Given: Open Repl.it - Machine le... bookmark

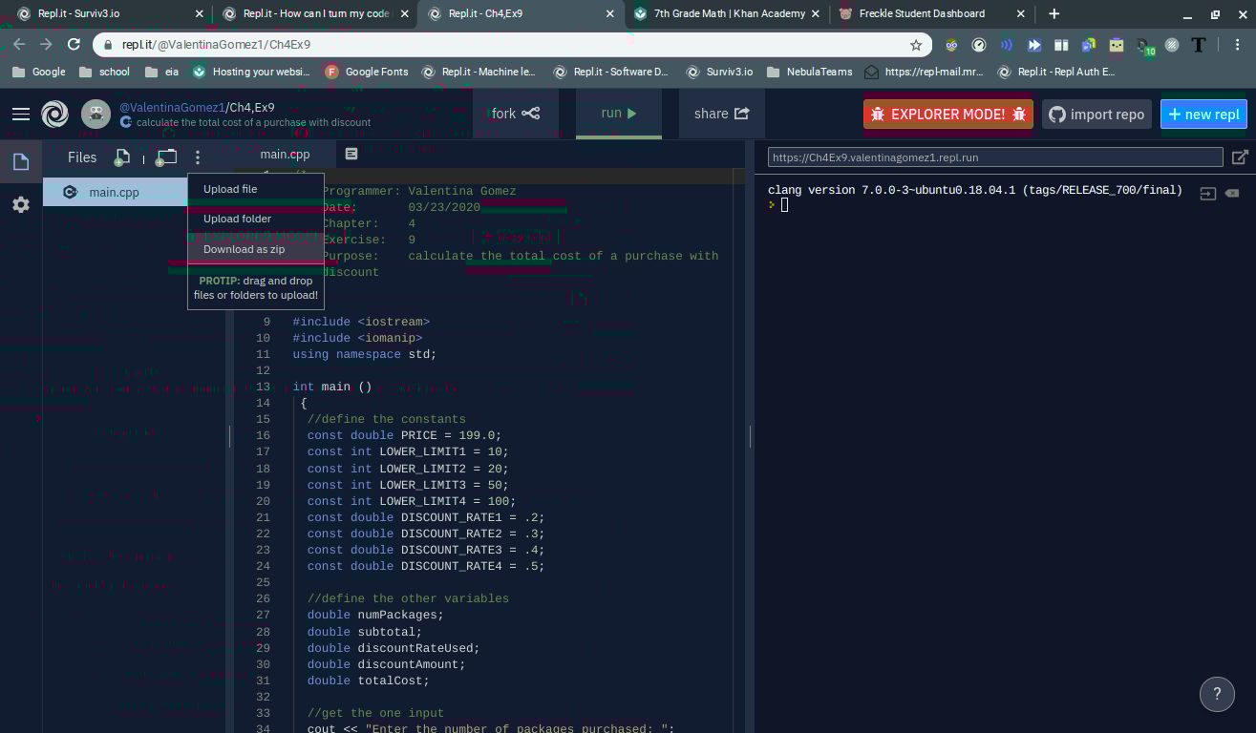Looking at the screenshot, I should [479, 72].
